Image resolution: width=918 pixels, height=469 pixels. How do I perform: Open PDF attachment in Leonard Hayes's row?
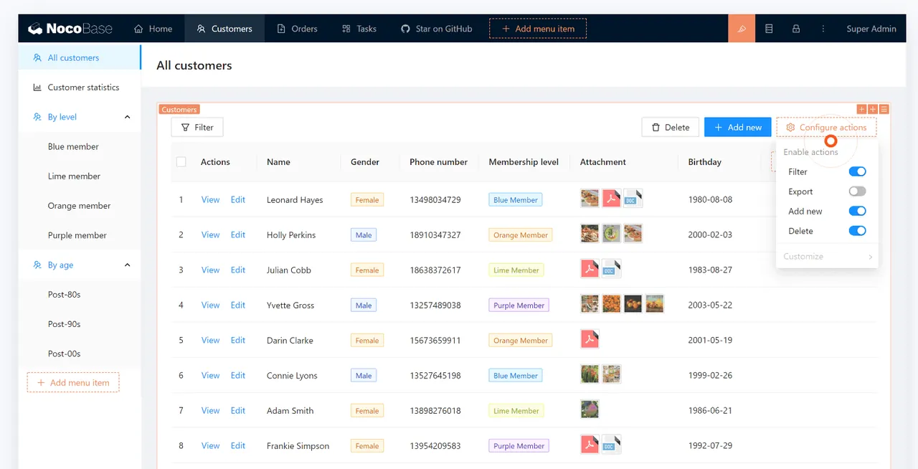[x=611, y=199]
